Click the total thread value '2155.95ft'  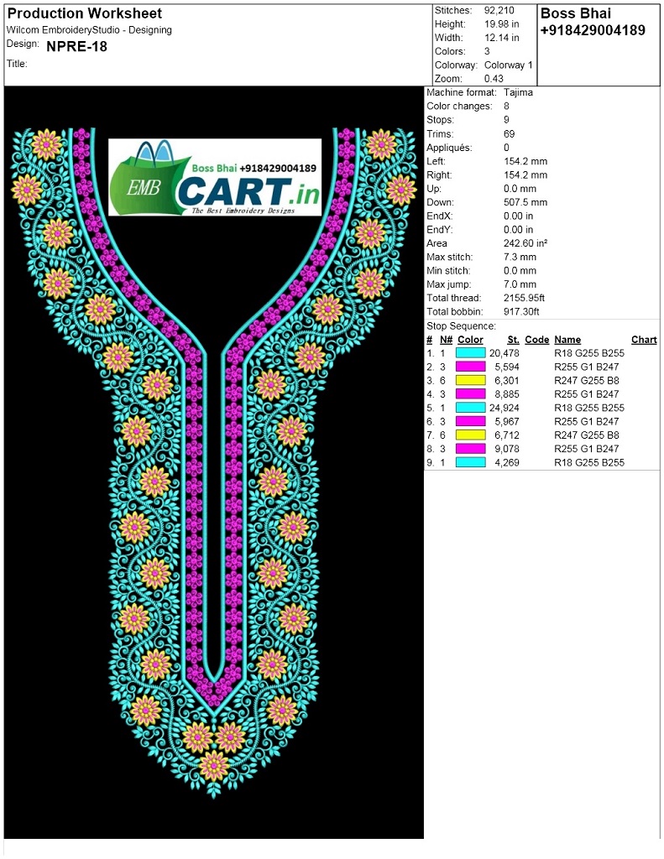click(x=524, y=299)
